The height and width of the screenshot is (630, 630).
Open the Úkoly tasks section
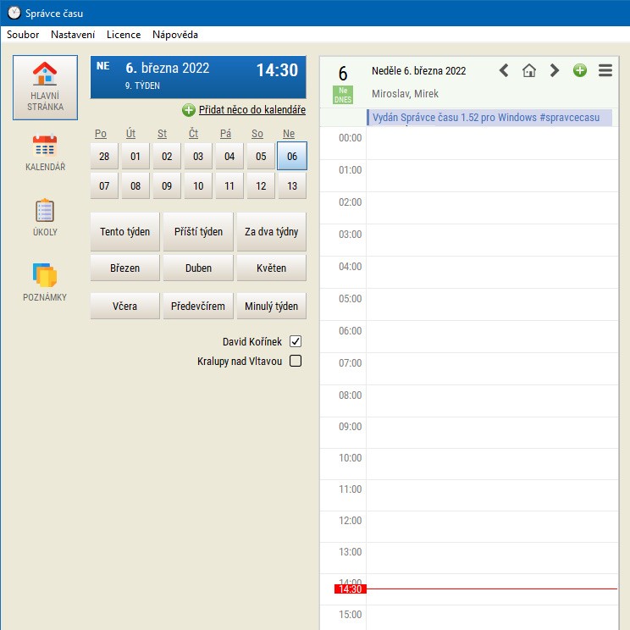click(x=45, y=218)
